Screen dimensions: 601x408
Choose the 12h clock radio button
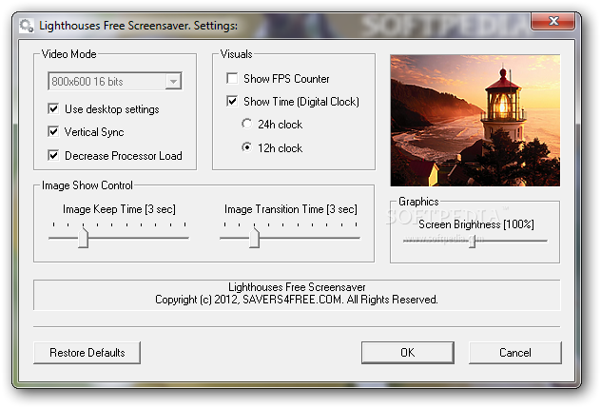[247, 147]
